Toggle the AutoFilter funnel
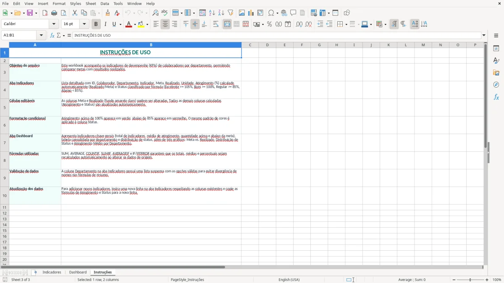 pyautogui.click(x=231, y=13)
